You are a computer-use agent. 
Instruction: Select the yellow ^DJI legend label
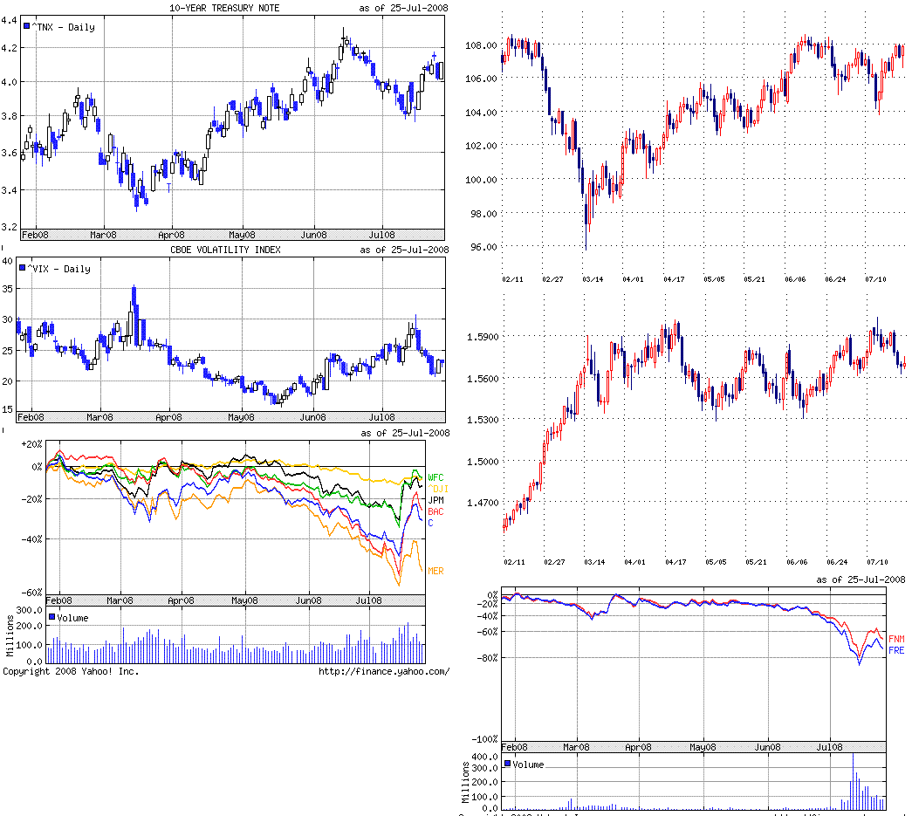[437, 489]
